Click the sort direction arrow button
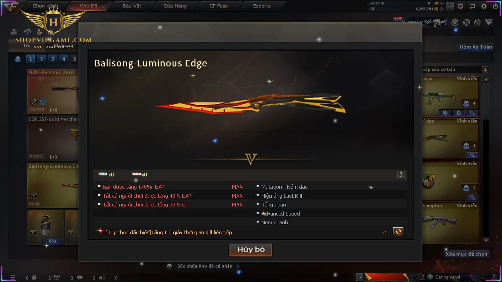The image size is (502, 282). pos(485,70)
